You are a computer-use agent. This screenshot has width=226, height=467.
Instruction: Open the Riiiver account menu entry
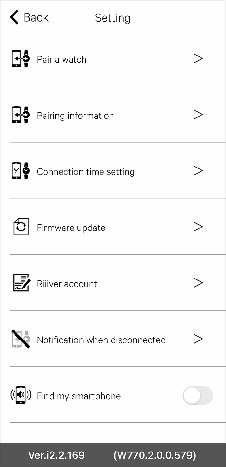pyautogui.click(x=67, y=284)
